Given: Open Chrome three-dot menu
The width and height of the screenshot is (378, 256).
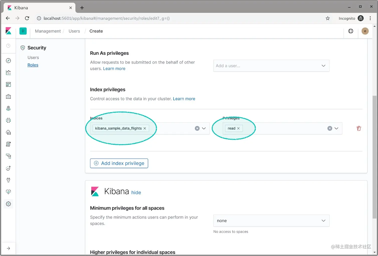Looking at the screenshot, I should click(x=370, y=18).
